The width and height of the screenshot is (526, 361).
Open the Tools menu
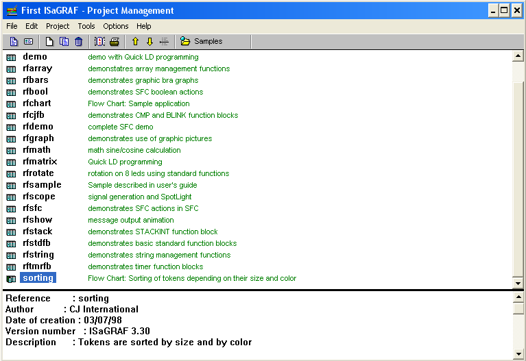(x=86, y=26)
